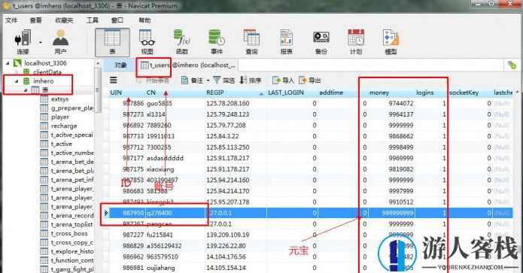Open the 函数 (Function) toolbar icon
The height and width of the screenshot is (273, 523).
point(182,41)
